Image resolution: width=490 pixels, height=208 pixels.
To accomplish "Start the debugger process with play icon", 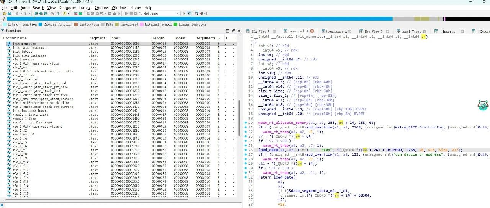I will (127, 13).
